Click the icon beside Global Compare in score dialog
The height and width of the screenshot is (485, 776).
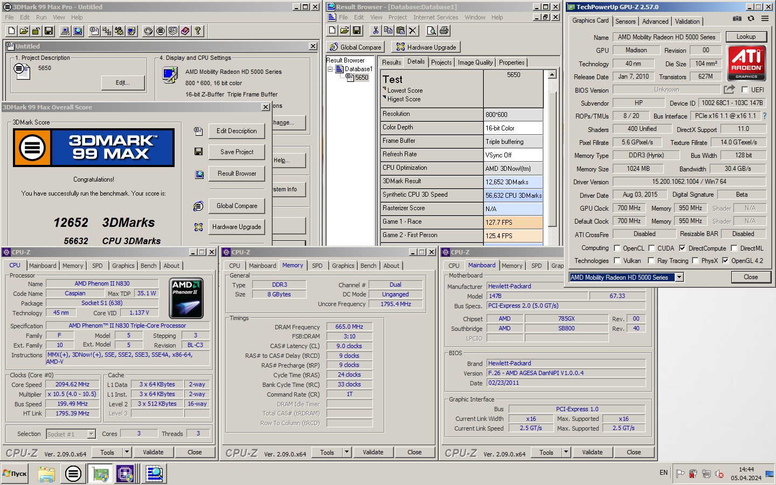point(198,206)
